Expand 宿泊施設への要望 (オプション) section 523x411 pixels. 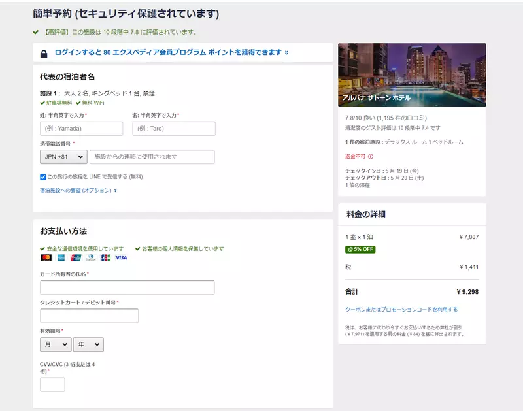(x=78, y=190)
